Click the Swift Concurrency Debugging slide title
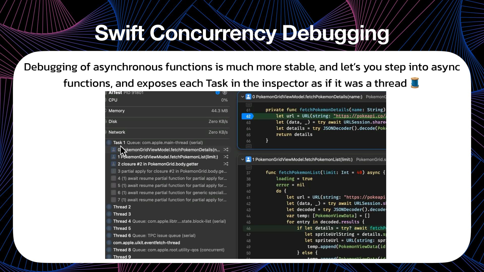This screenshot has width=484, height=272. (242, 33)
